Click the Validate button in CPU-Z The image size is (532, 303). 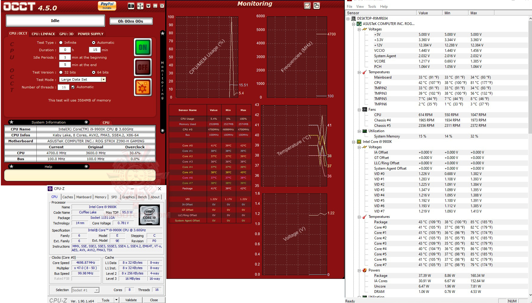(131, 300)
